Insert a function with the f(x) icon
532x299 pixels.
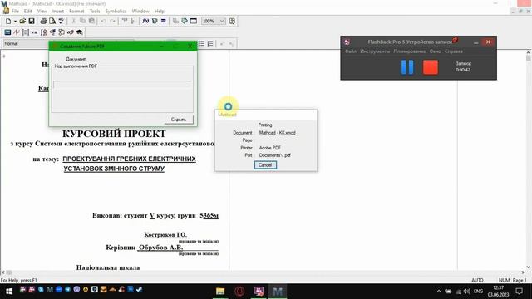145,21
